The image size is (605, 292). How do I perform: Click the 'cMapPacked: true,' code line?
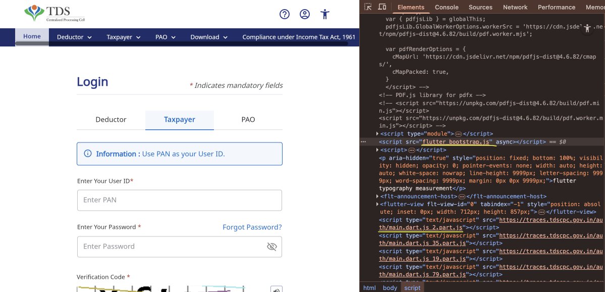click(x=420, y=72)
